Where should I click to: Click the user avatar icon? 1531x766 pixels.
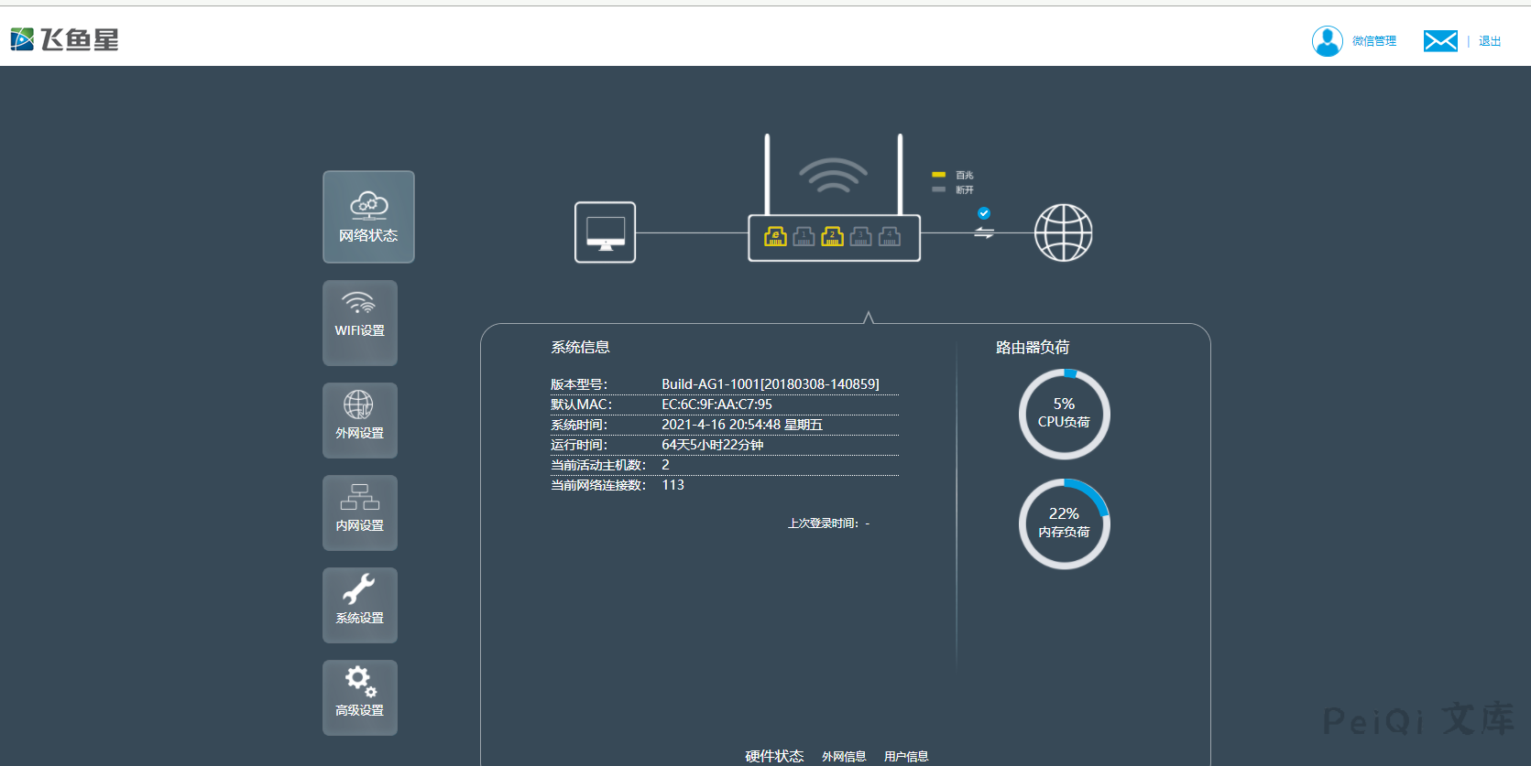click(x=1327, y=41)
